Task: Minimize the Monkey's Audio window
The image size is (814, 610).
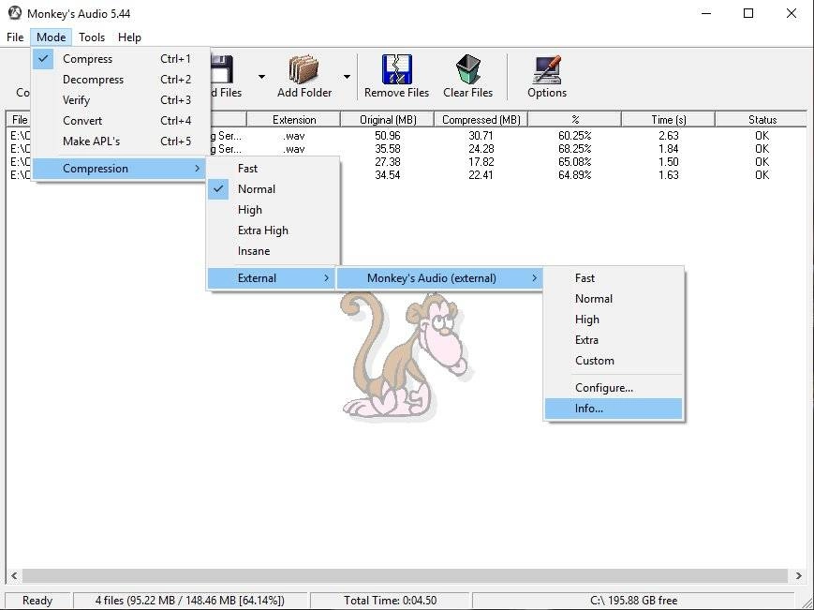Action: click(706, 13)
